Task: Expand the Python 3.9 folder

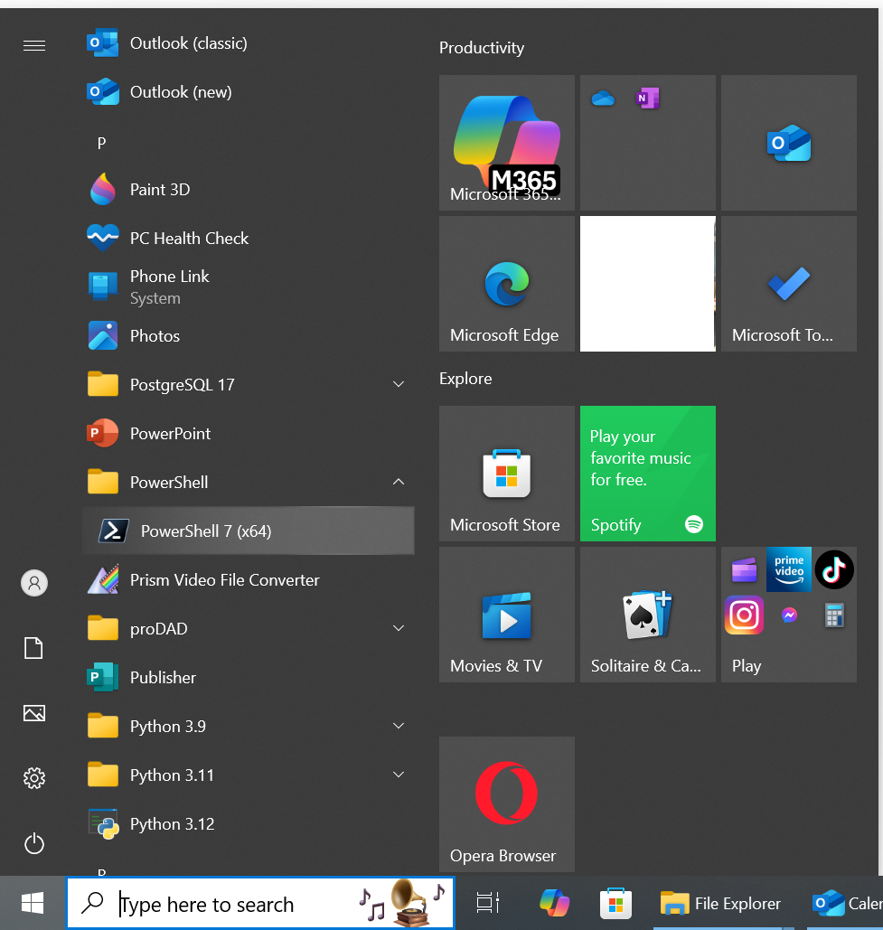Action: point(248,727)
